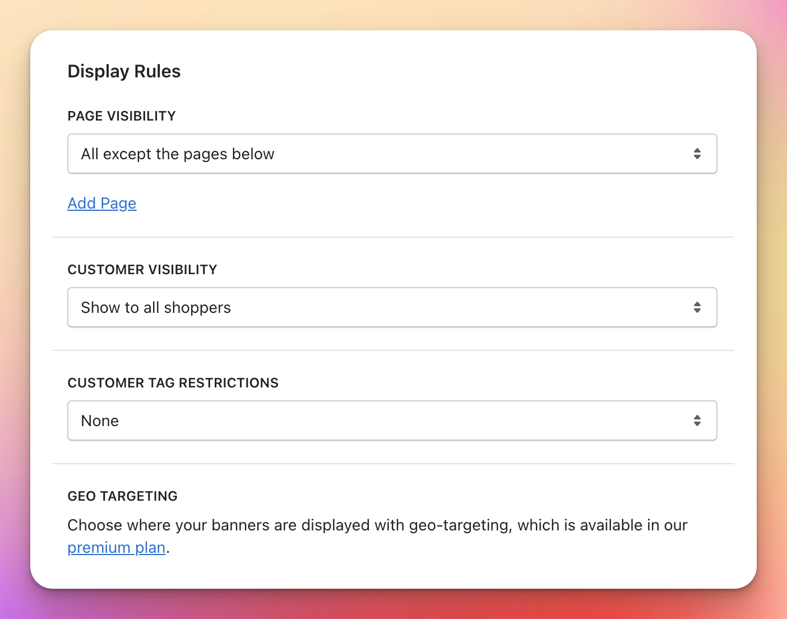The height and width of the screenshot is (619, 787).
Task: Click arrows icon in Page Visibility select
Action: point(697,154)
